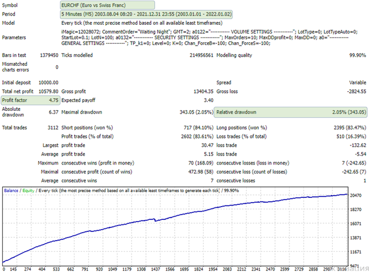Click the Equity legend label in chart
The width and height of the screenshot is (369, 277).
[x=28, y=190]
